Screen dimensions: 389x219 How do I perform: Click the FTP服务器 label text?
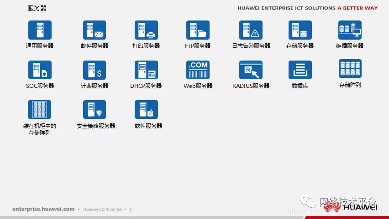(x=198, y=46)
